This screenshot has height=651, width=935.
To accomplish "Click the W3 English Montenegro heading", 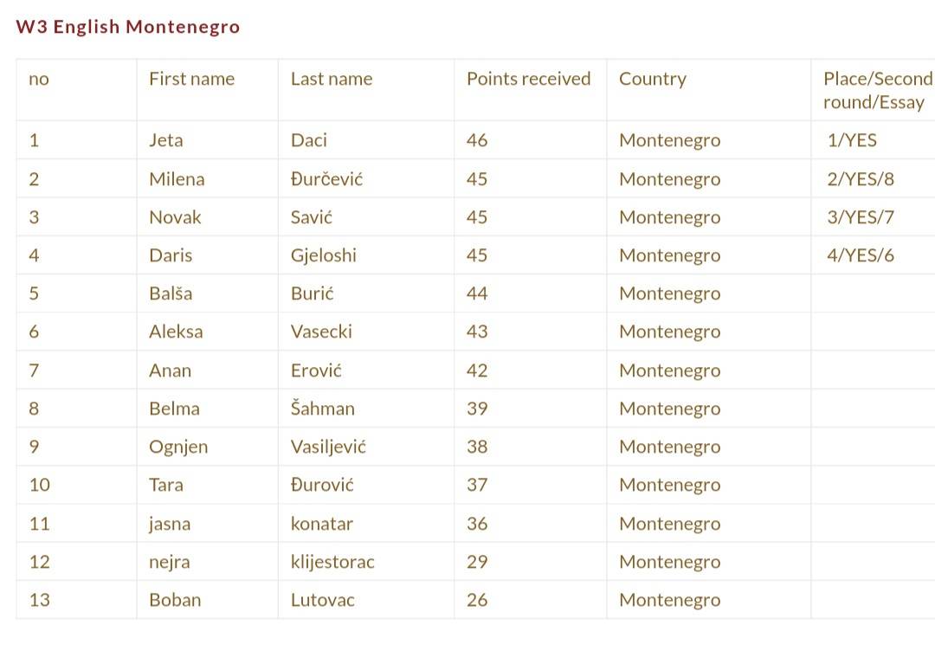I will [x=127, y=27].
